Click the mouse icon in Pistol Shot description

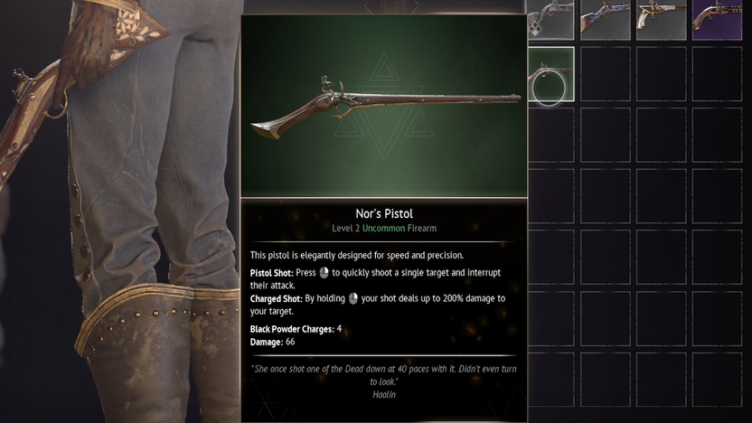324,273
